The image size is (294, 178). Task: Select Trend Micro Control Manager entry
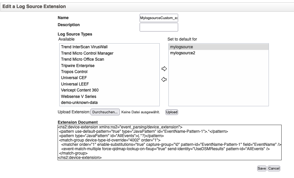tap(87, 53)
